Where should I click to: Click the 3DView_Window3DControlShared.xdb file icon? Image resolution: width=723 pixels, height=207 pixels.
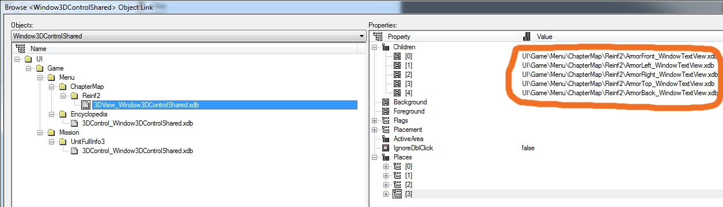pos(85,105)
